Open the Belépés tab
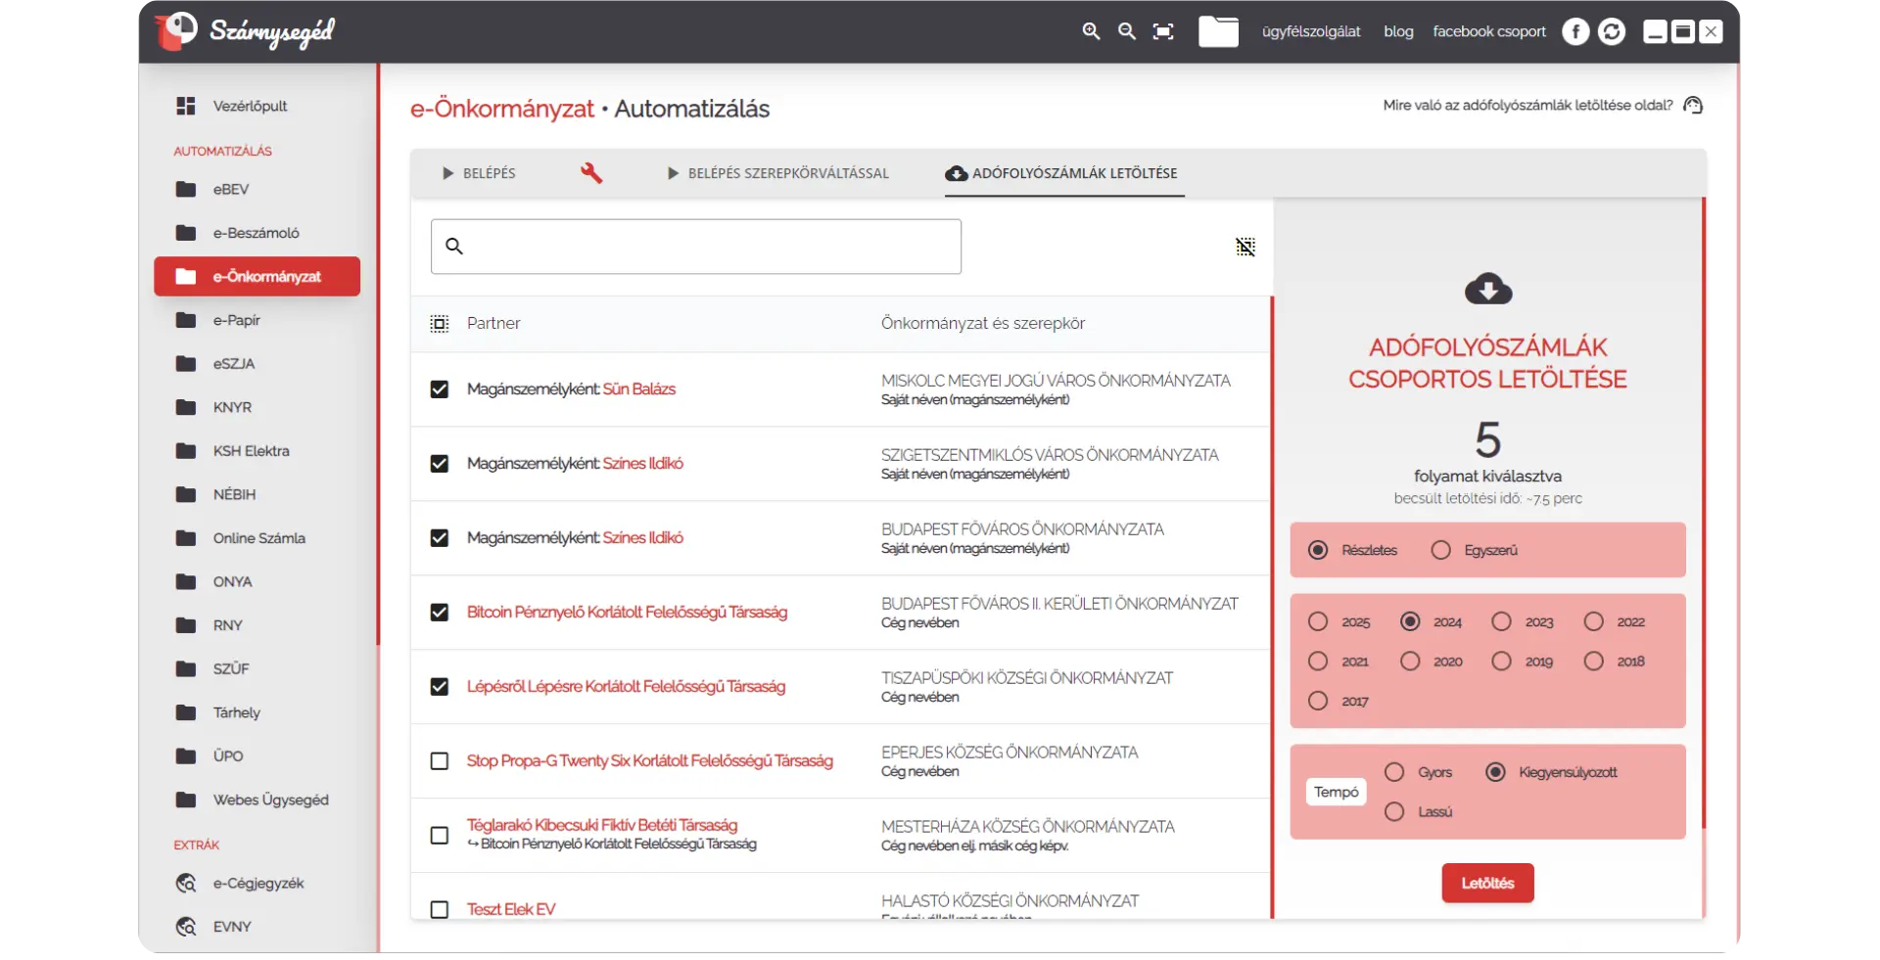This screenshot has width=1880, height=960. [479, 173]
